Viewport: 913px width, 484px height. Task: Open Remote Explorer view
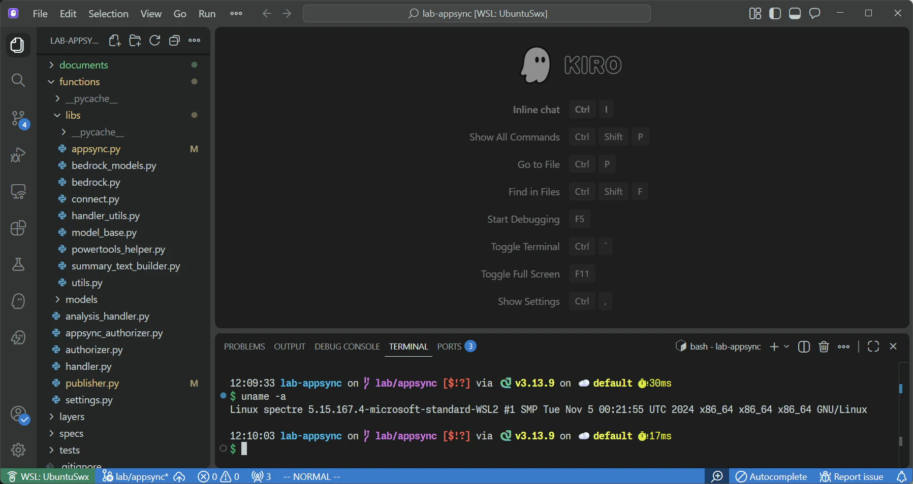pos(18,191)
